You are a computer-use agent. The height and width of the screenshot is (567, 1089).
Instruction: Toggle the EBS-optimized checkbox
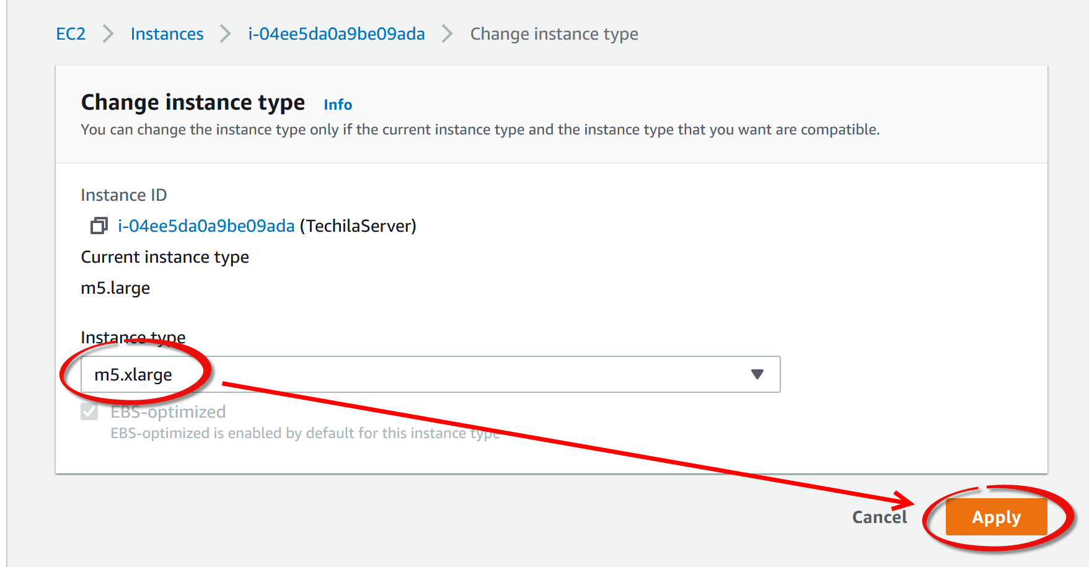[x=89, y=412]
